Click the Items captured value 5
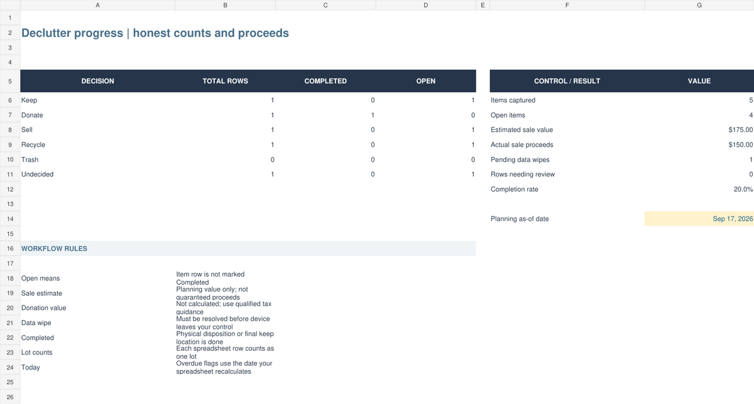The width and height of the screenshot is (754, 404). (699, 100)
